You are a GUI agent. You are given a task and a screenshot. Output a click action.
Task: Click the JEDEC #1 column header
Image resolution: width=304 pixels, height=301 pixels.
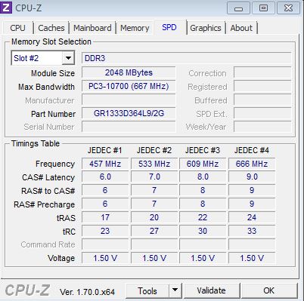coord(104,150)
